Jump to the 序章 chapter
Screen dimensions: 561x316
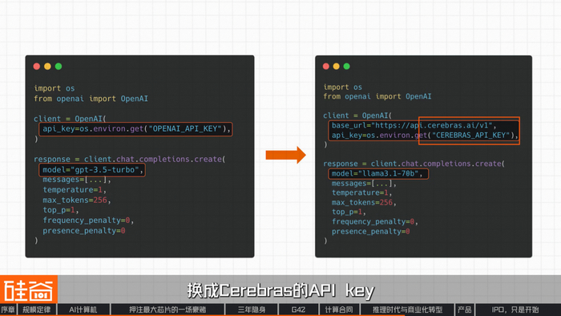click(8, 310)
